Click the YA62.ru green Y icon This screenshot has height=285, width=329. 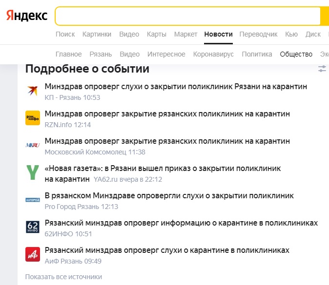click(33, 172)
